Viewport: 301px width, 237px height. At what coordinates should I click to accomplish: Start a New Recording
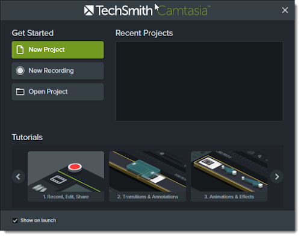58,71
